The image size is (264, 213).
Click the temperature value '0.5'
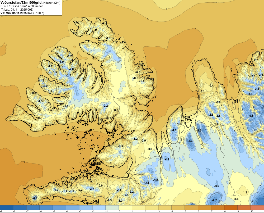116,110
